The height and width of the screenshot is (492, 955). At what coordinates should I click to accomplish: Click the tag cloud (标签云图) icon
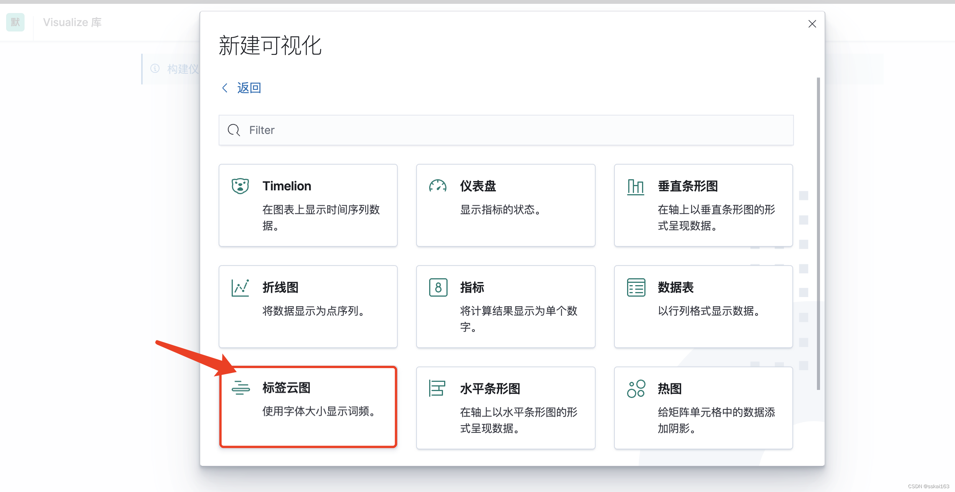(240, 388)
